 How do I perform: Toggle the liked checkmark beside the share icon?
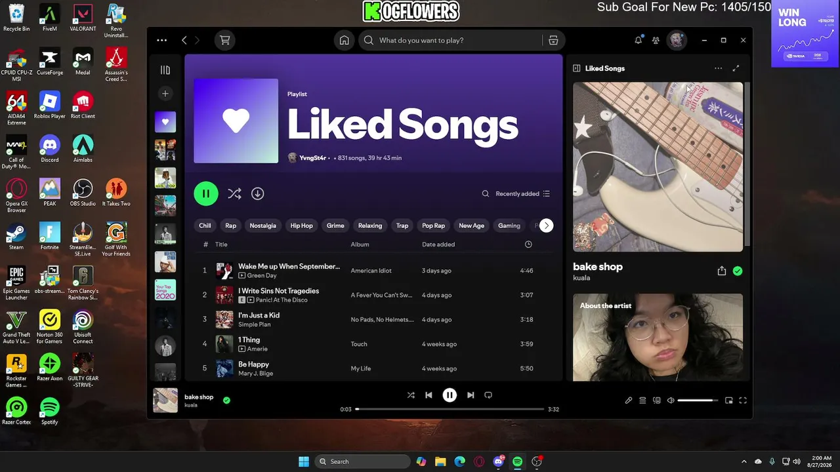click(738, 271)
